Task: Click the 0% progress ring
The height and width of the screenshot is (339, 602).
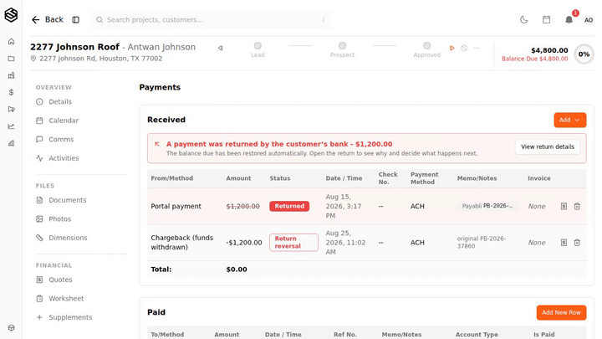Action: coord(584,54)
